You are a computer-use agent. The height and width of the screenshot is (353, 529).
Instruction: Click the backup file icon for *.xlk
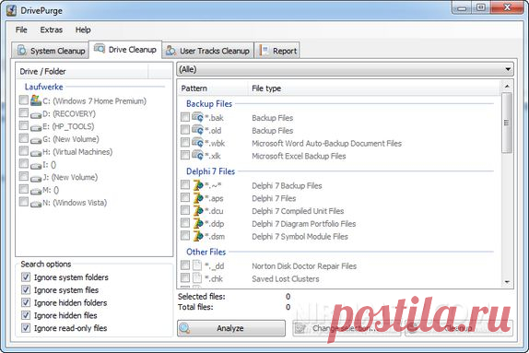[198, 155]
